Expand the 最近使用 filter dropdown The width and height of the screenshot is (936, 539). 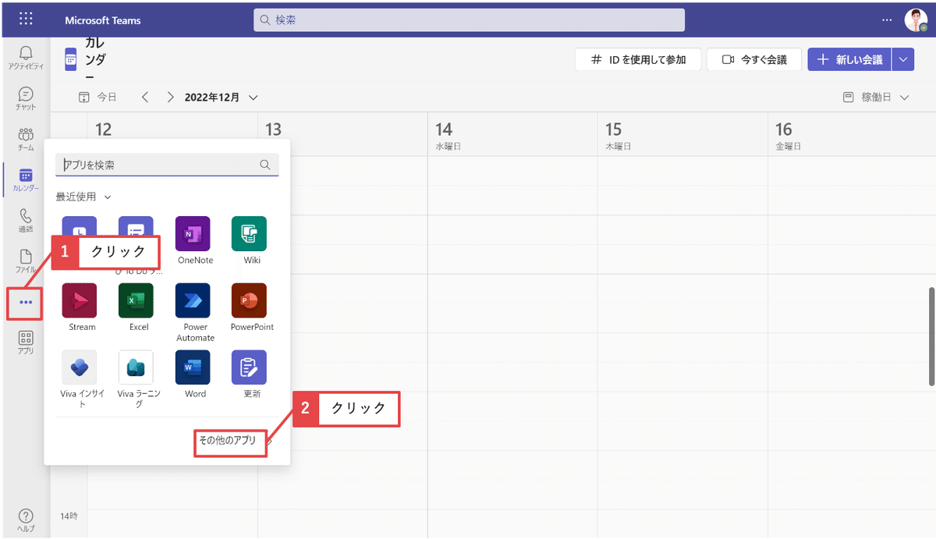(x=83, y=197)
